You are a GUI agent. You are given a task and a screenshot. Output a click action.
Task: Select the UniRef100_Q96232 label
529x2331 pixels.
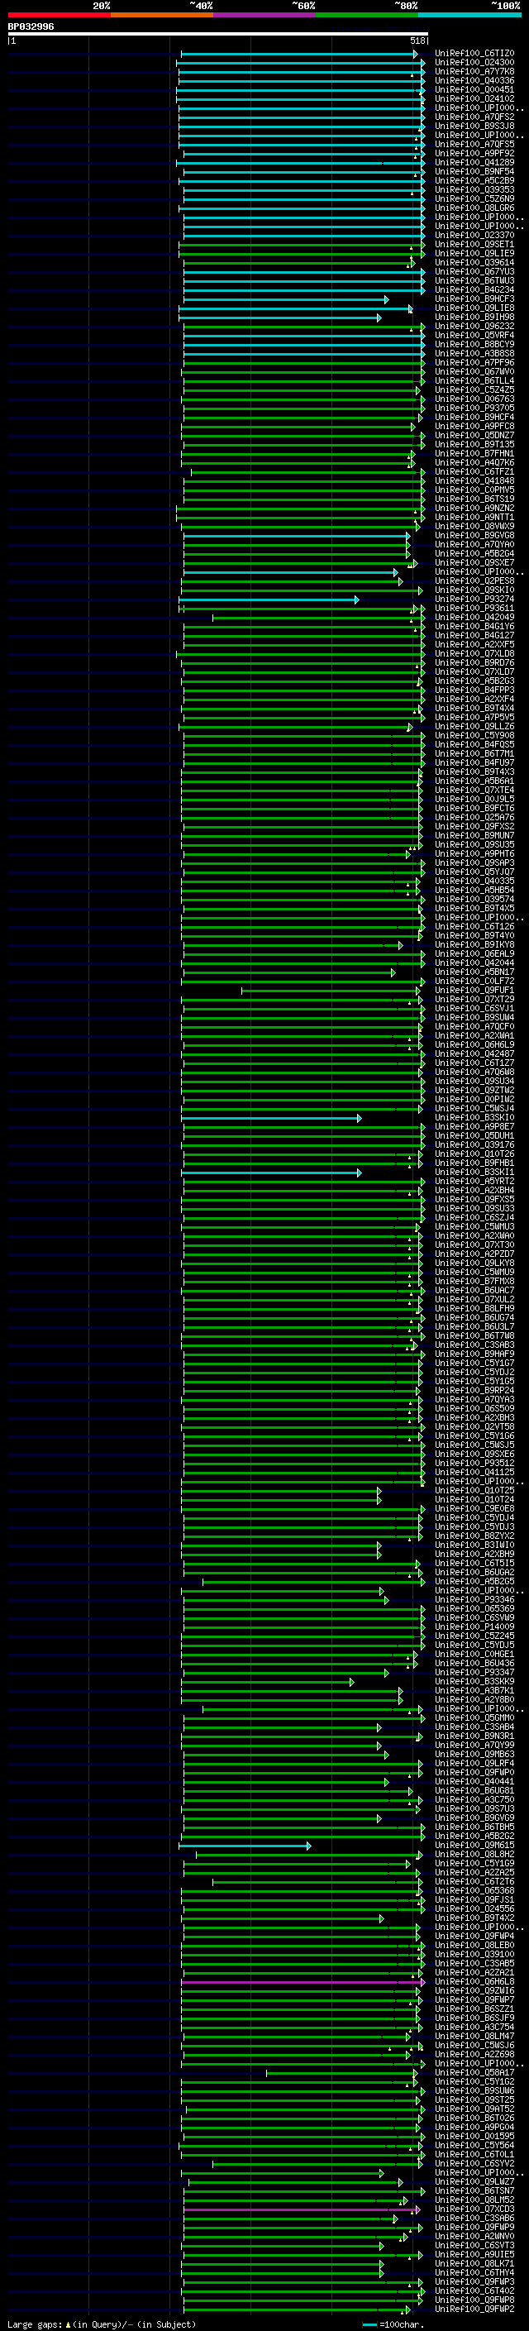(474, 327)
